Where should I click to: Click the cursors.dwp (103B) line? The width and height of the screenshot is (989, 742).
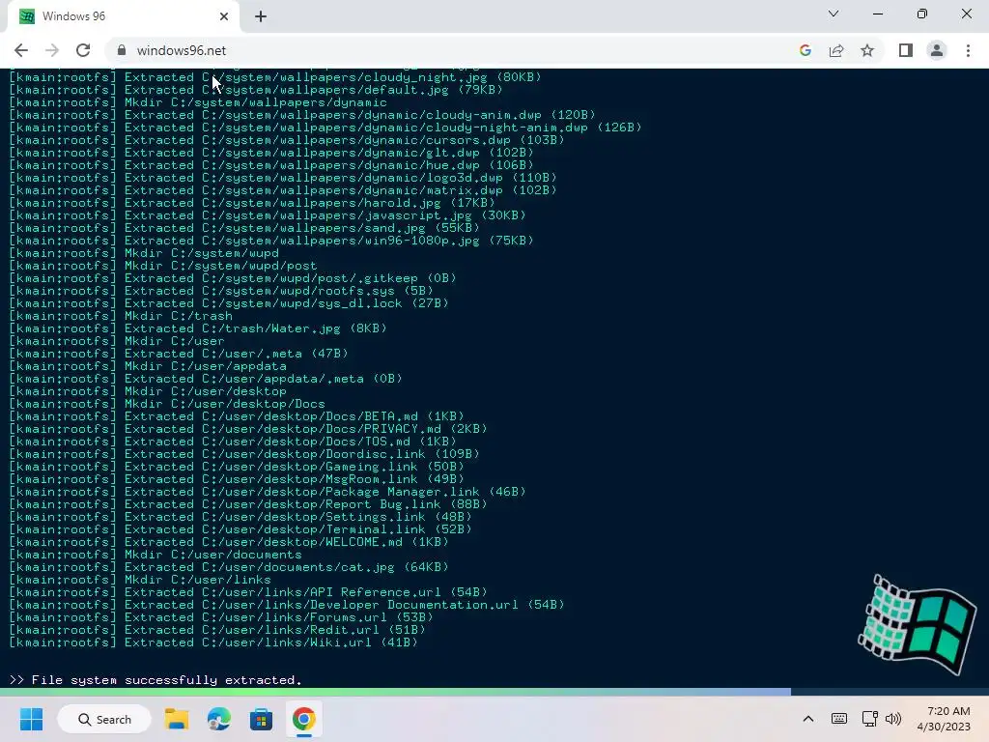286,140
